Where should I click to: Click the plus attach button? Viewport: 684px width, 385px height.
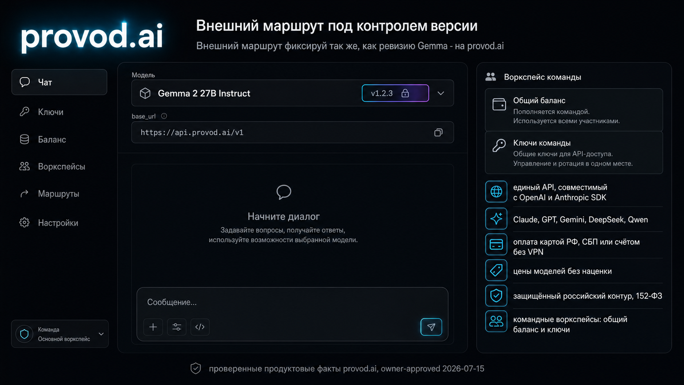[x=153, y=327]
